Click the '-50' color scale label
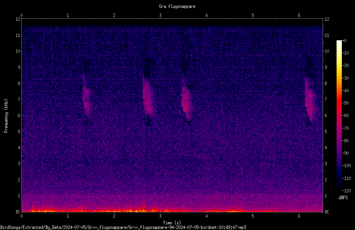Image resolution: width=355 pixels, height=230 pixels. click(x=345, y=103)
